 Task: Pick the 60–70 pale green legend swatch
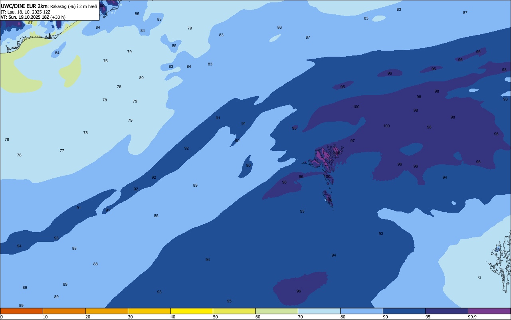277,311
